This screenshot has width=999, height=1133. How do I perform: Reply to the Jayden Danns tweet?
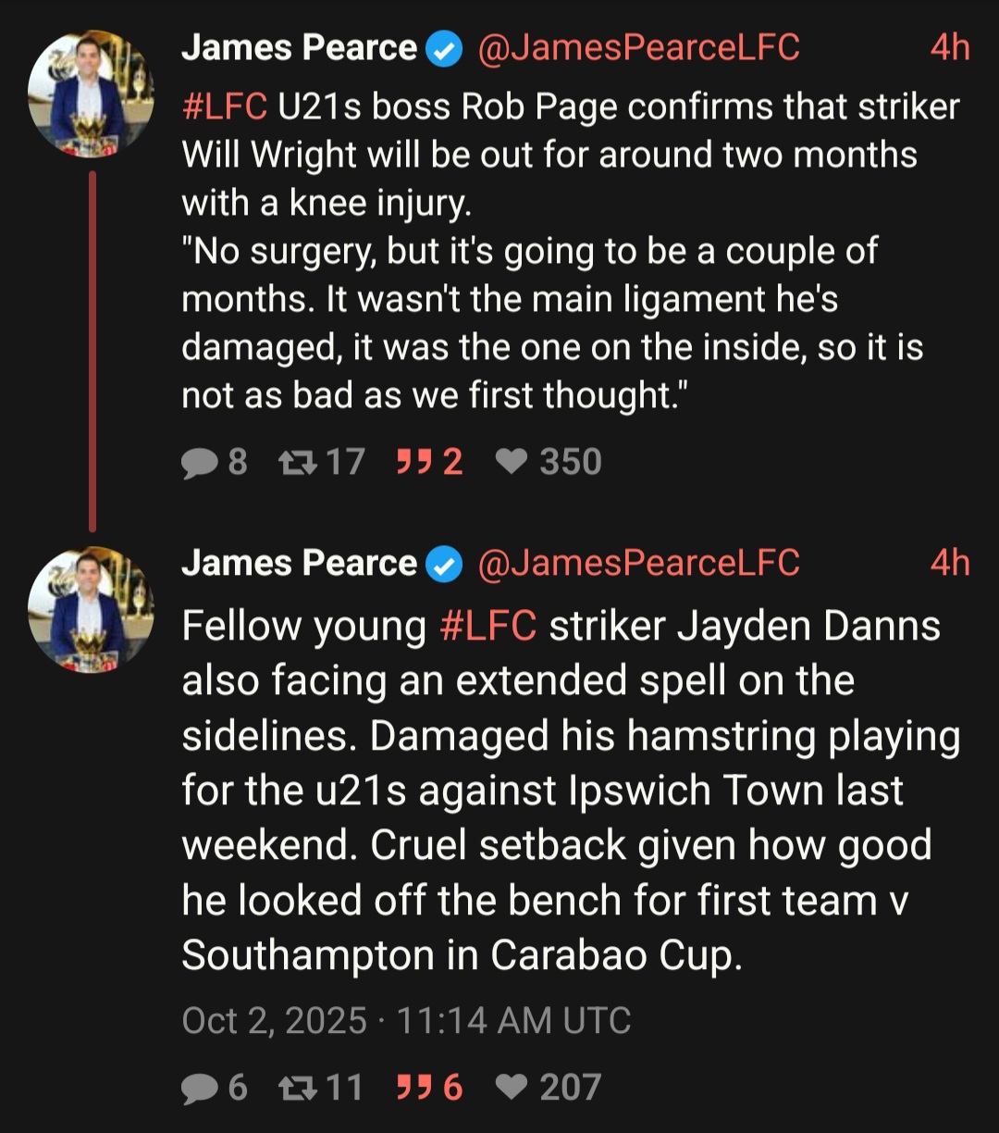[x=198, y=1088]
